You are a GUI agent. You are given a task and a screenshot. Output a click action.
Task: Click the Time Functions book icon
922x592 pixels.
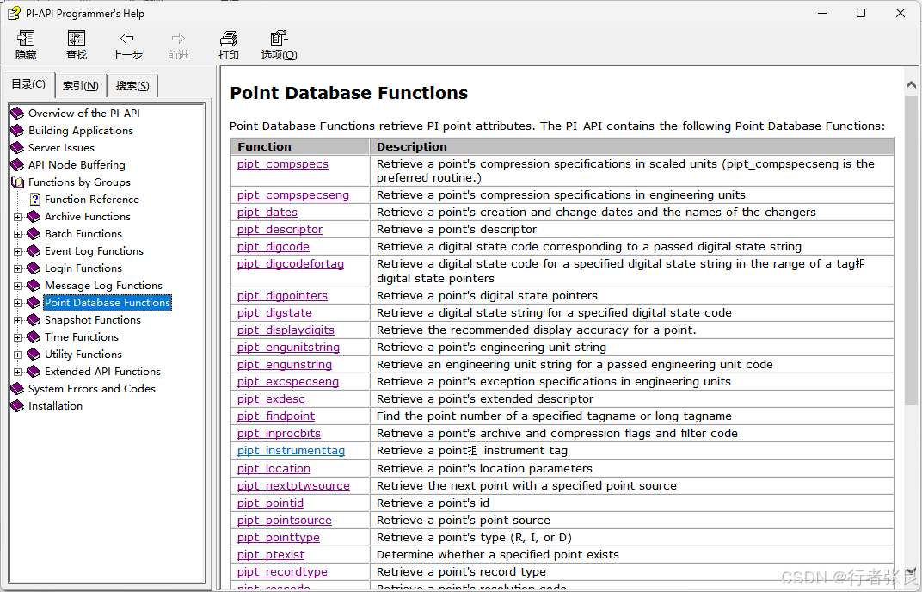[34, 337]
